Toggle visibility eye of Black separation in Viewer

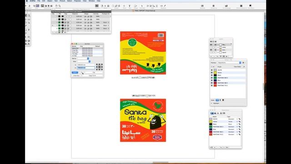pyautogui.click(x=212, y=75)
